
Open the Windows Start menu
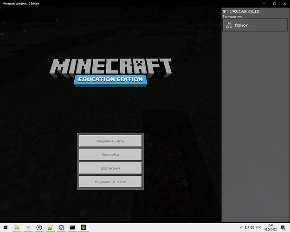5,227
